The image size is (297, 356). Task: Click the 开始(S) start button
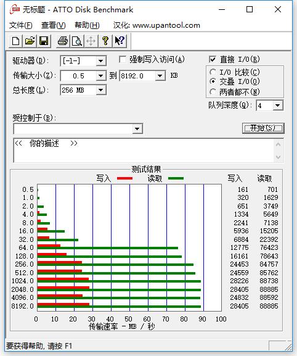tap(263, 128)
